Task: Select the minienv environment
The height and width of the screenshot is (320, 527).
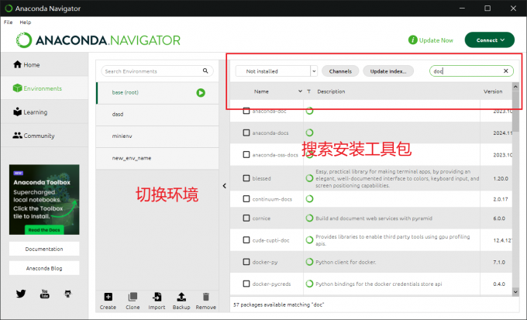Action: point(157,136)
